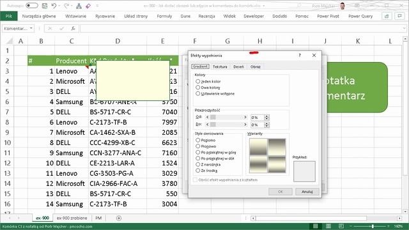
Task: Open the Wstawianie ribbon tab
Action: click(75, 16)
